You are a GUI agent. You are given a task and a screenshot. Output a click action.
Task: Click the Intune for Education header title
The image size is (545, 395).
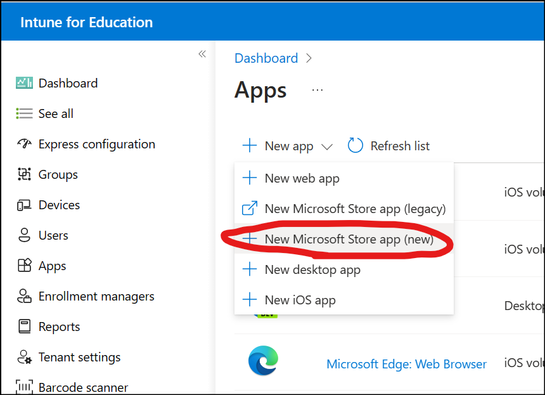point(87,22)
